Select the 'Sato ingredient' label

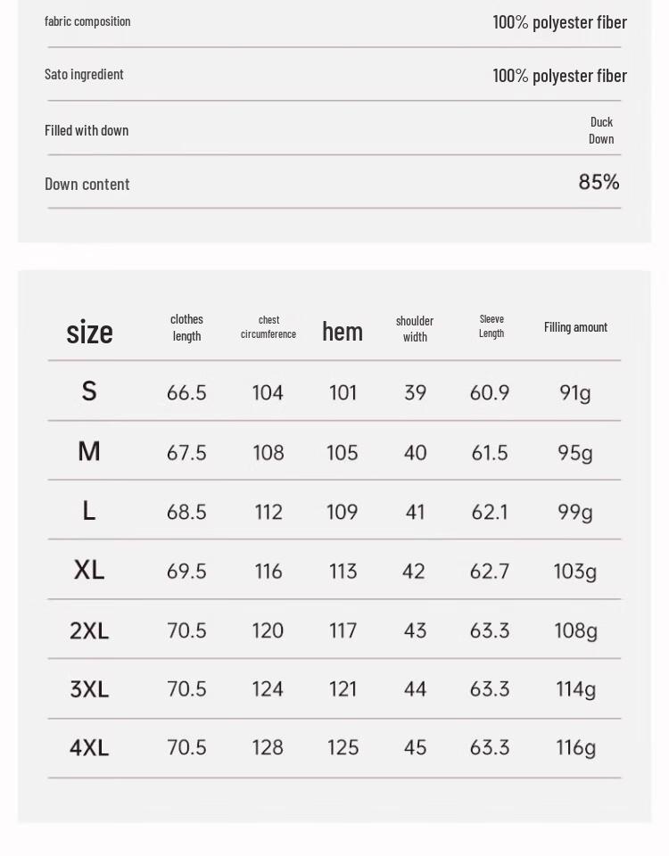(84, 74)
